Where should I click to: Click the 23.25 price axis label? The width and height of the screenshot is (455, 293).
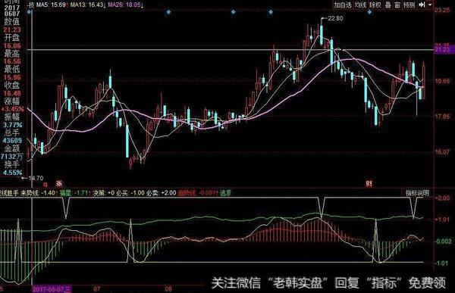coord(442,10)
